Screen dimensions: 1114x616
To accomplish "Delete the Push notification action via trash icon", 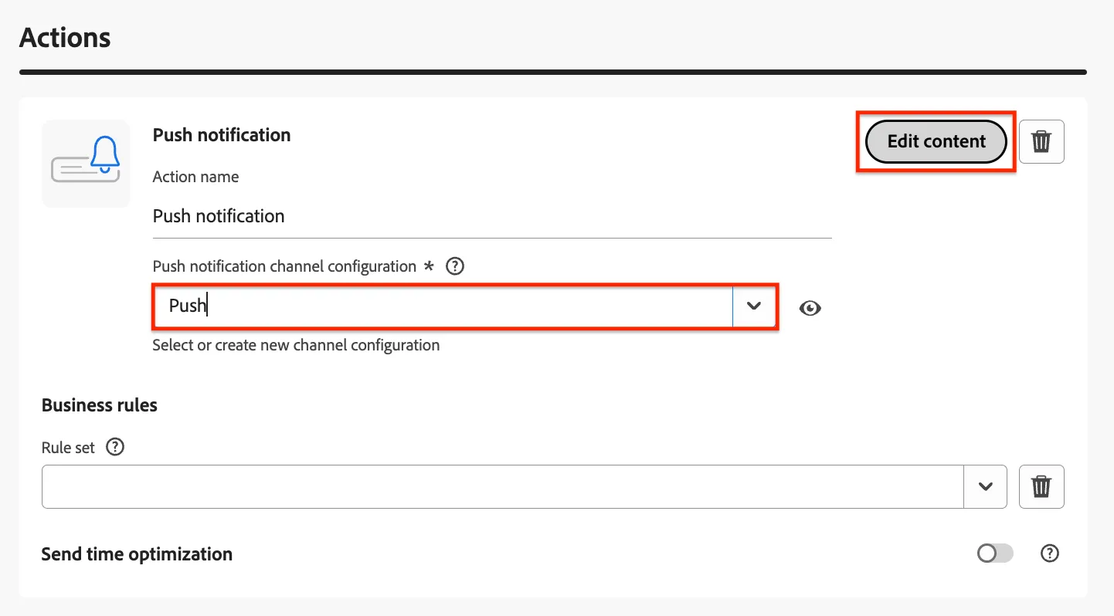I will tap(1041, 142).
